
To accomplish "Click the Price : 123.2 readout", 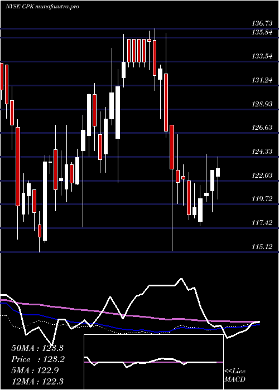I will (38, 359).
